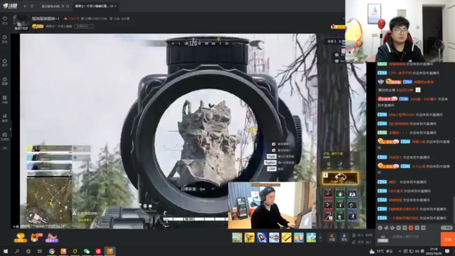The image size is (455, 256).
Task: Close the live room tab
Action: tap(115, 6)
